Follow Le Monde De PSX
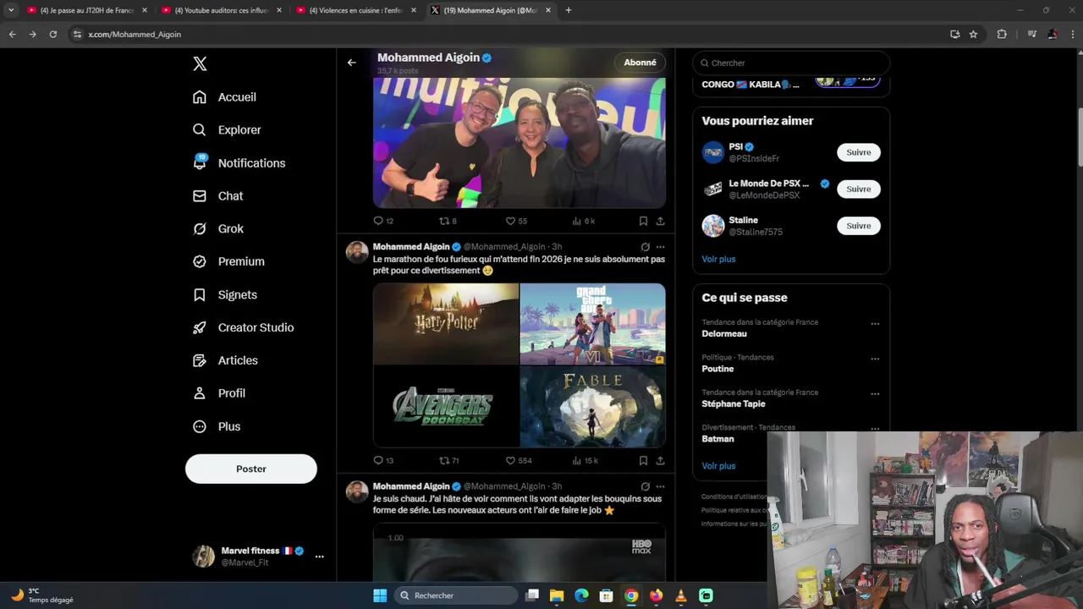The image size is (1083, 609). pyautogui.click(x=858, y=189)
